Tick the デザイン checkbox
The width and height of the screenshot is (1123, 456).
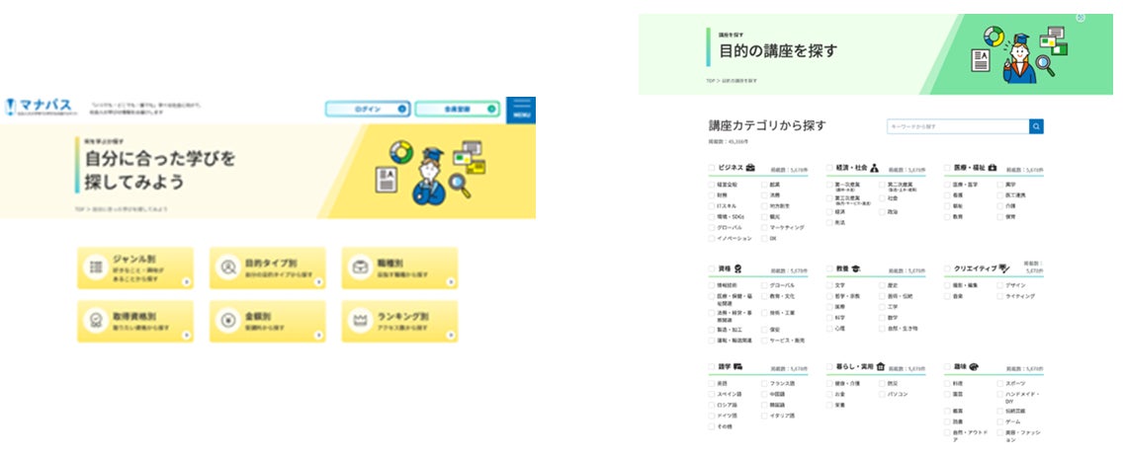999,284
